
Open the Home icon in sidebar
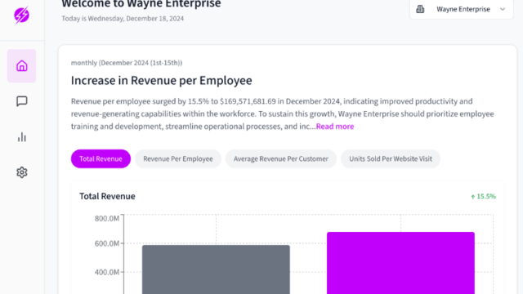(x=22, y=65)
